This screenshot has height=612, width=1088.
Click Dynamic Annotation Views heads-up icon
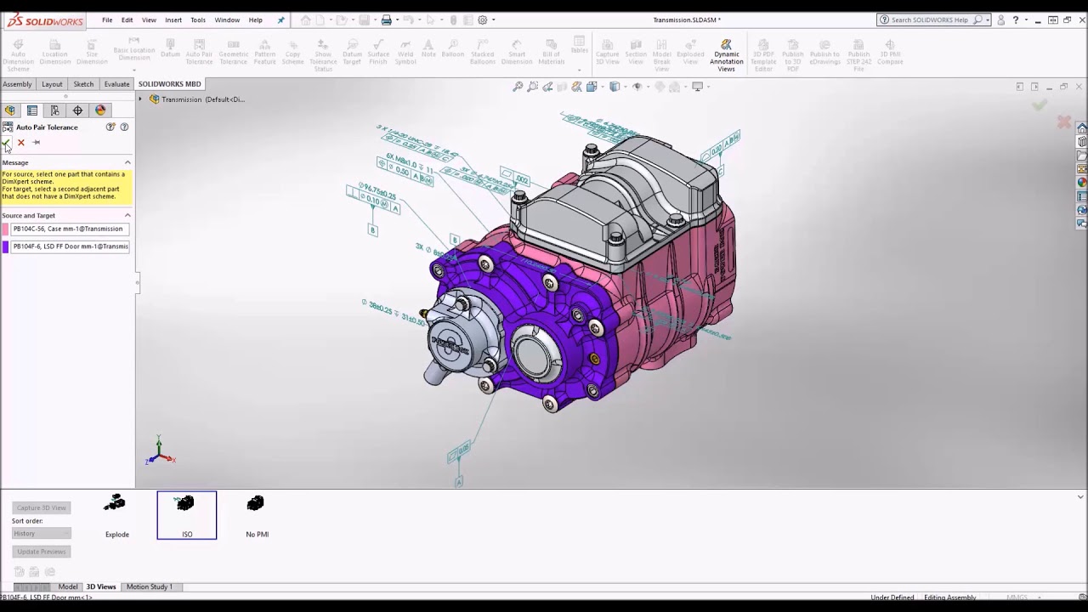click(x=577, y=86)
